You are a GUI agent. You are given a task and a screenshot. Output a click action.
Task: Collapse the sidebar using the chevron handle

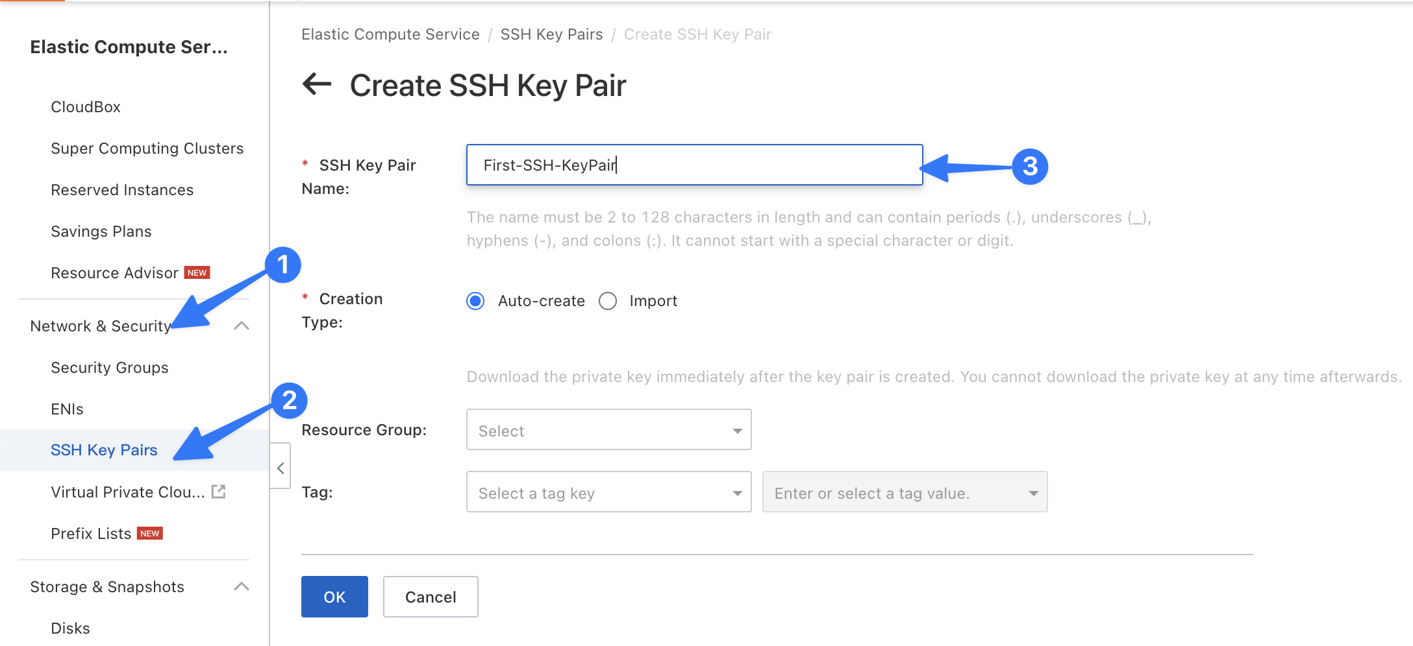pyautogui.click(x=281, y=467)
